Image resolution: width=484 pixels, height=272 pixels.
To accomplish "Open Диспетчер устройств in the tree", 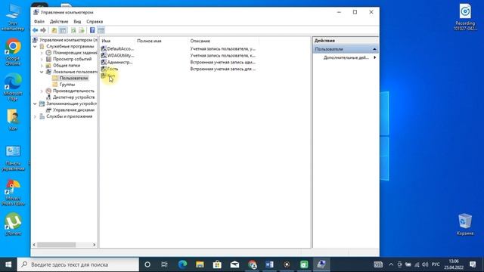I will (x=73, y=97).
